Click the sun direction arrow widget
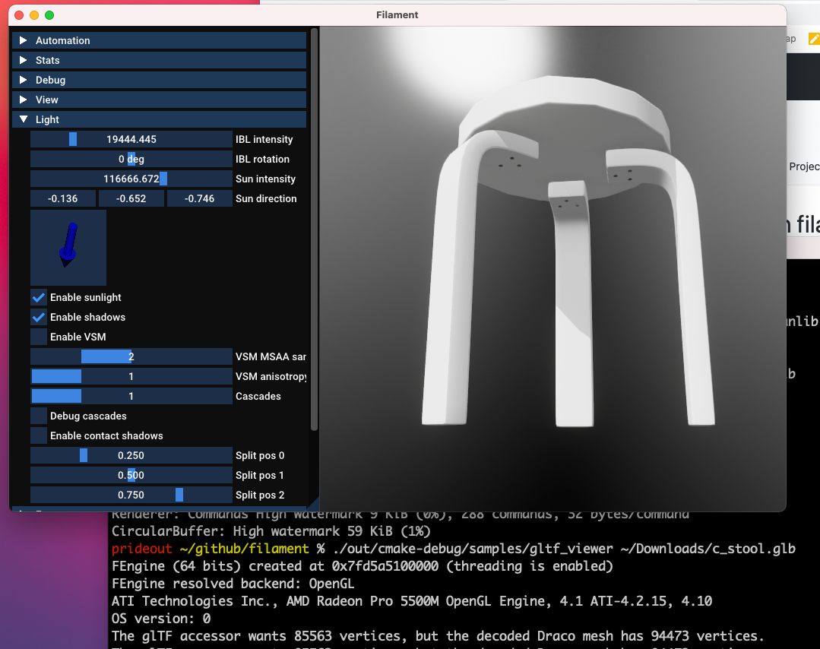 68,248
